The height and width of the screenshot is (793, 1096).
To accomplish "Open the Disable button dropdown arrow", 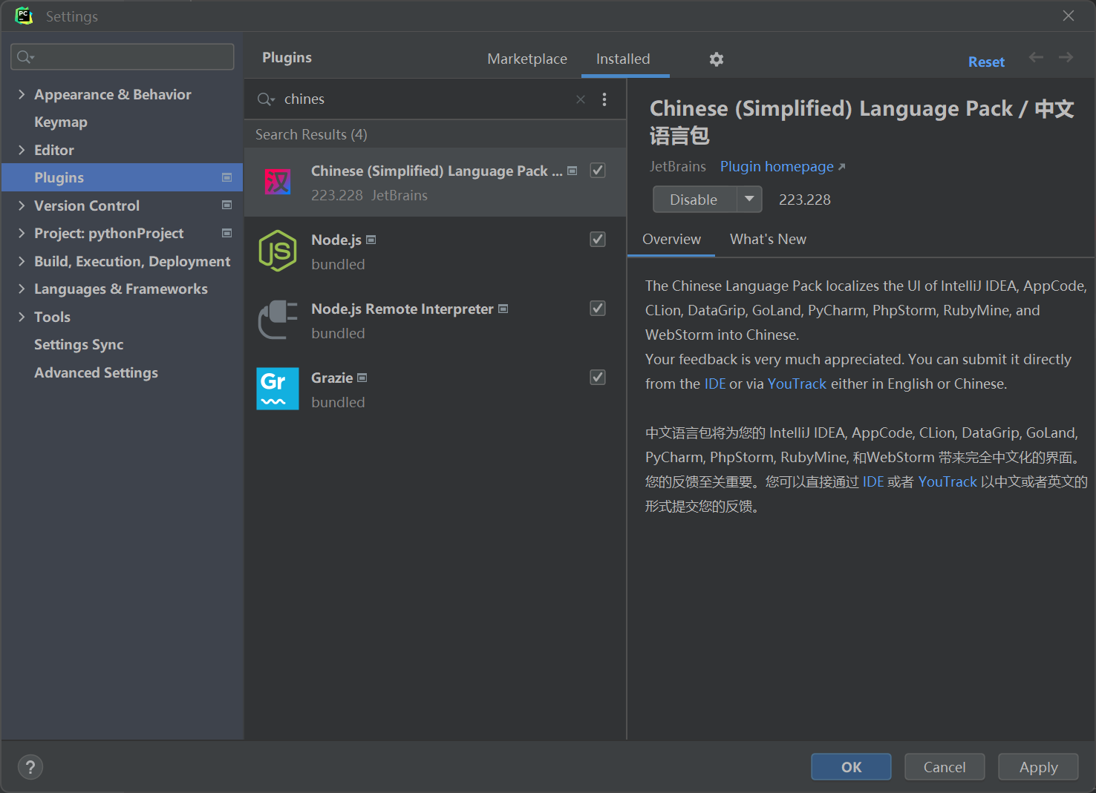I will 749,199.
